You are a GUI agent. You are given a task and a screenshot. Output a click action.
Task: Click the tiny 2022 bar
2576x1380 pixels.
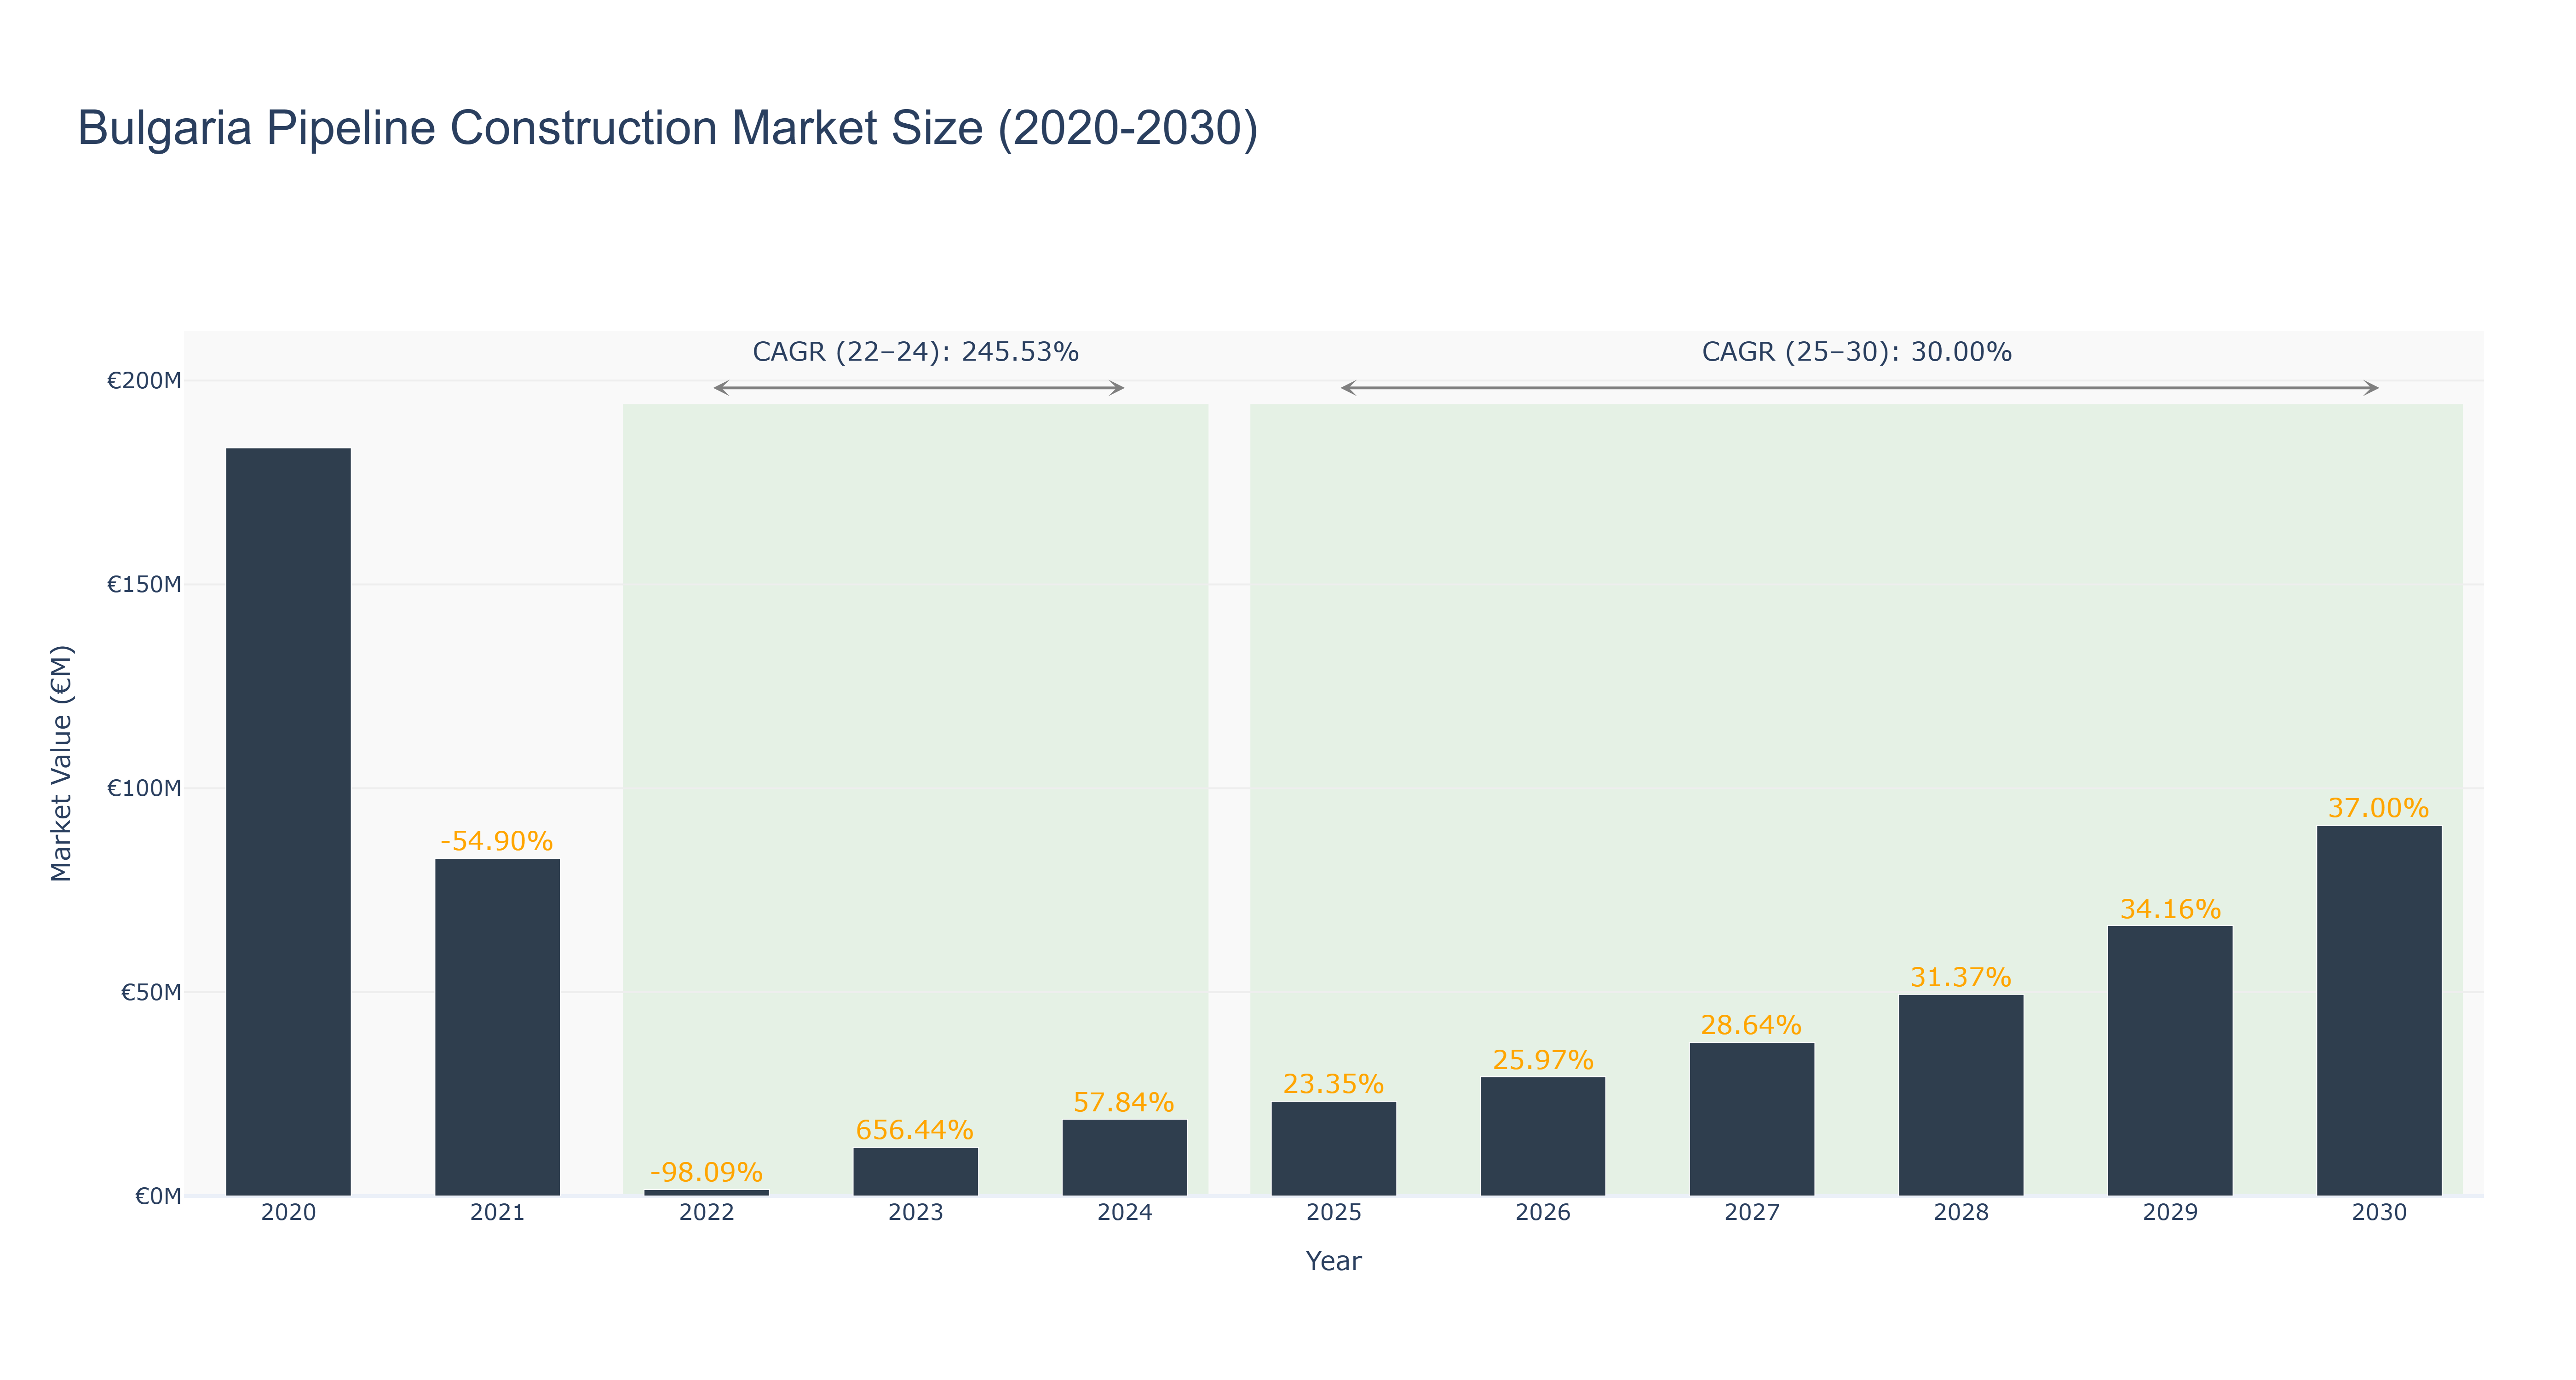click(706, 1192)
